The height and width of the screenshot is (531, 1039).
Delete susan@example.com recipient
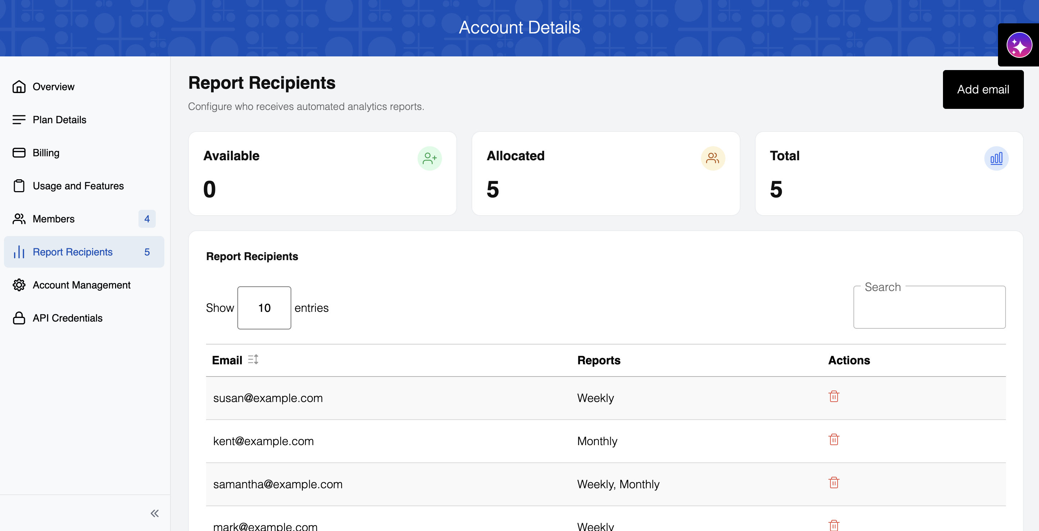[x=834, y=396]
